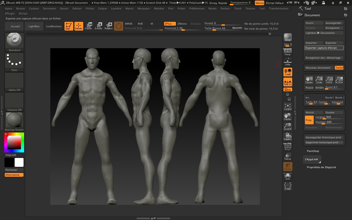Open the Lumière menu
352x220 pixels.
[x=116, y=8]
